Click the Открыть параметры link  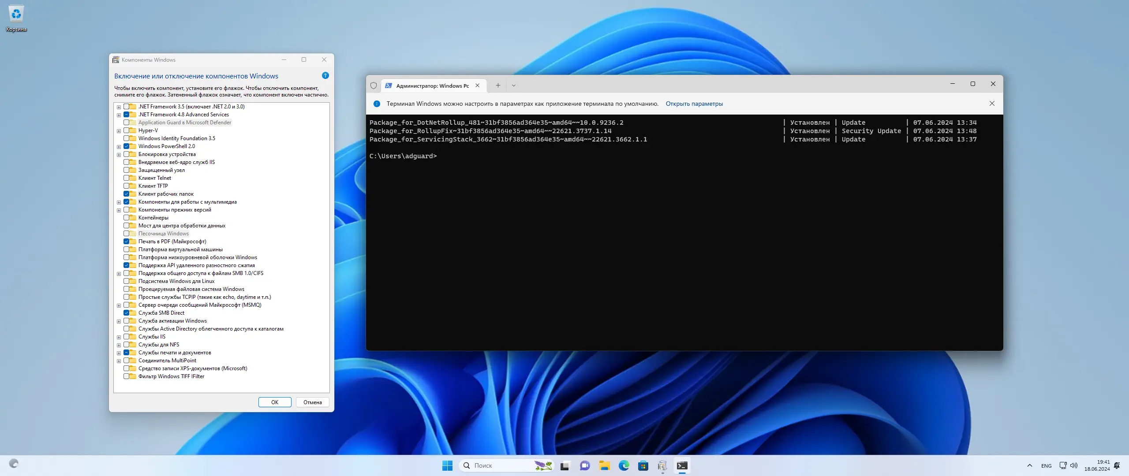tap(694, 104)
